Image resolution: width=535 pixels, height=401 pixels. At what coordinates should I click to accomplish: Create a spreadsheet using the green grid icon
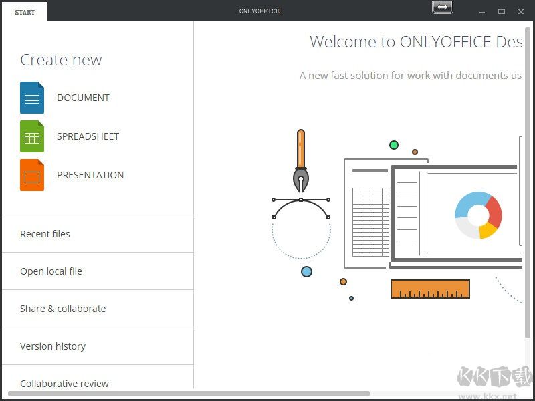pyautogui.click(x=31, y=136)
